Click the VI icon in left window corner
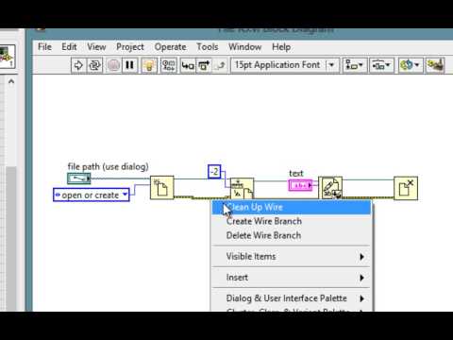 click(7, 57)
